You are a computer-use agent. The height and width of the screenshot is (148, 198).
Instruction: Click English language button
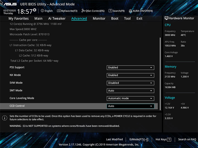(49, 11)
